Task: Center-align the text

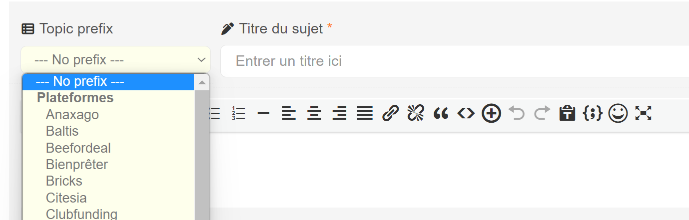Action: (314, 114)
